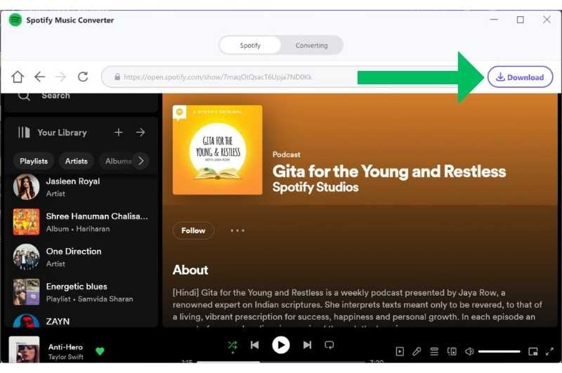
Task: Mute audio with the speaker icon
Action: click(x=469, y=351)
